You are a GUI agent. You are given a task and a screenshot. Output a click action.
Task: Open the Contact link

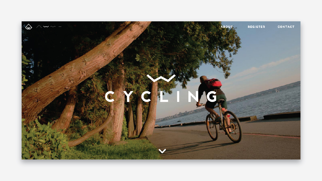(x=286, y=27)
